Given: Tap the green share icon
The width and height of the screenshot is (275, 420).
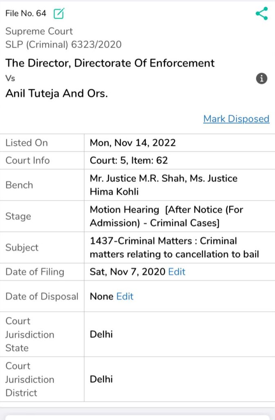Looking at the screenshot, I should [x=261, y=14].
